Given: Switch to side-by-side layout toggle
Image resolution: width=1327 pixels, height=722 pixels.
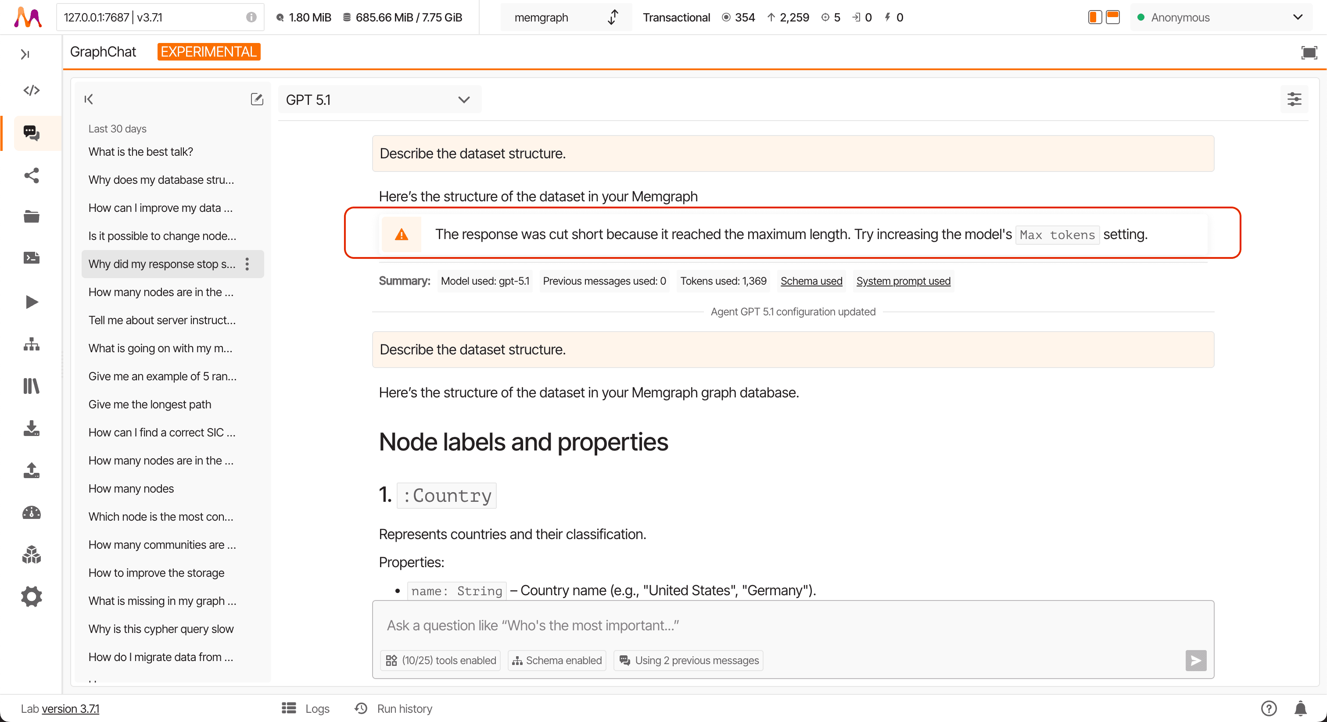Looking at the screenshot, I should (1095, 17).
